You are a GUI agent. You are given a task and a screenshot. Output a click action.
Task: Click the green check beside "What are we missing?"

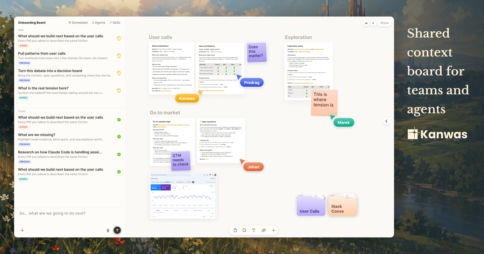coord(119,137)
